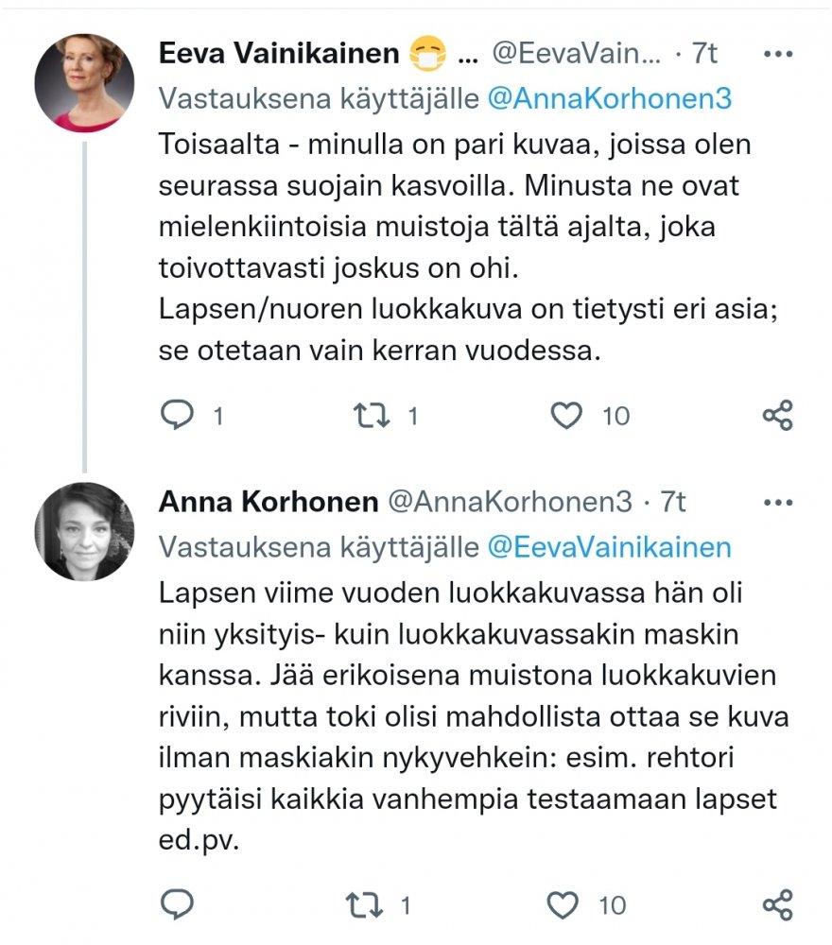832x945 pixels.
Task: Like Eeva Vainikainen's tweet
Action: [x=567, y=415]
